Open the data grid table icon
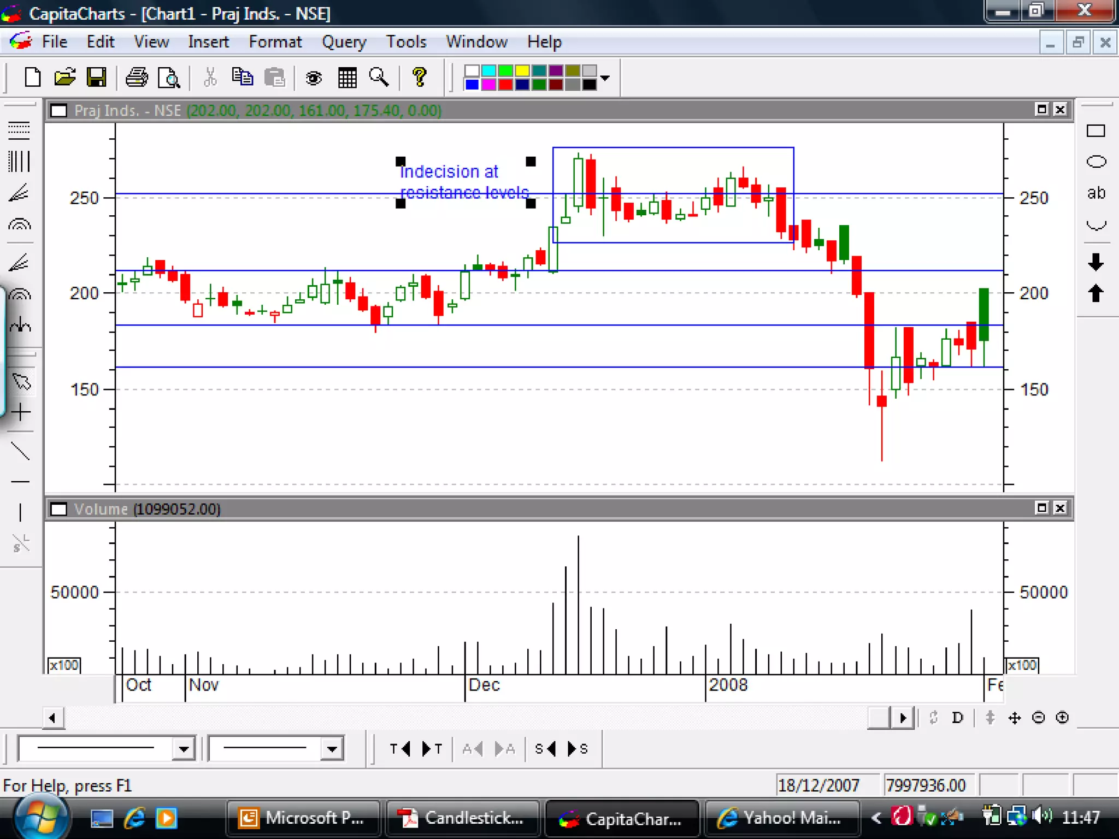This screenshot has width=1119, height=839. (347, 78)
